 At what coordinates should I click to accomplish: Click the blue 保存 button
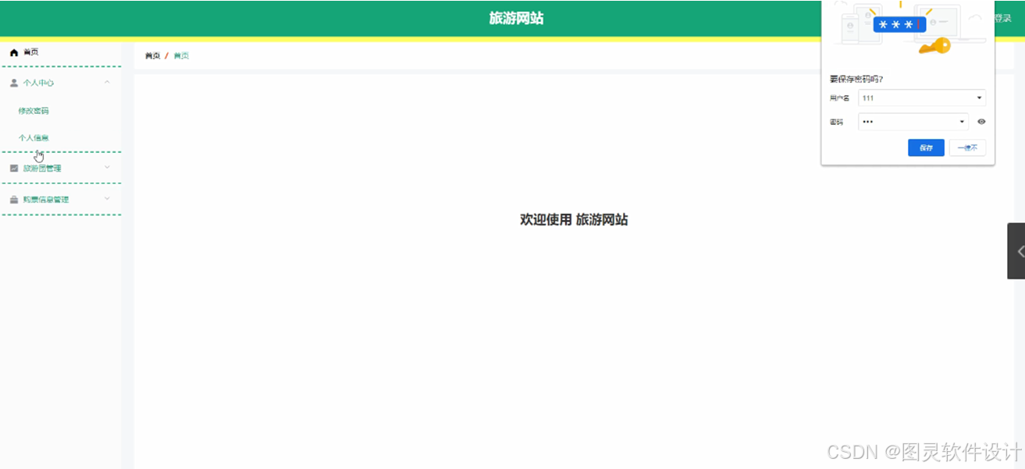coord(926,147)
